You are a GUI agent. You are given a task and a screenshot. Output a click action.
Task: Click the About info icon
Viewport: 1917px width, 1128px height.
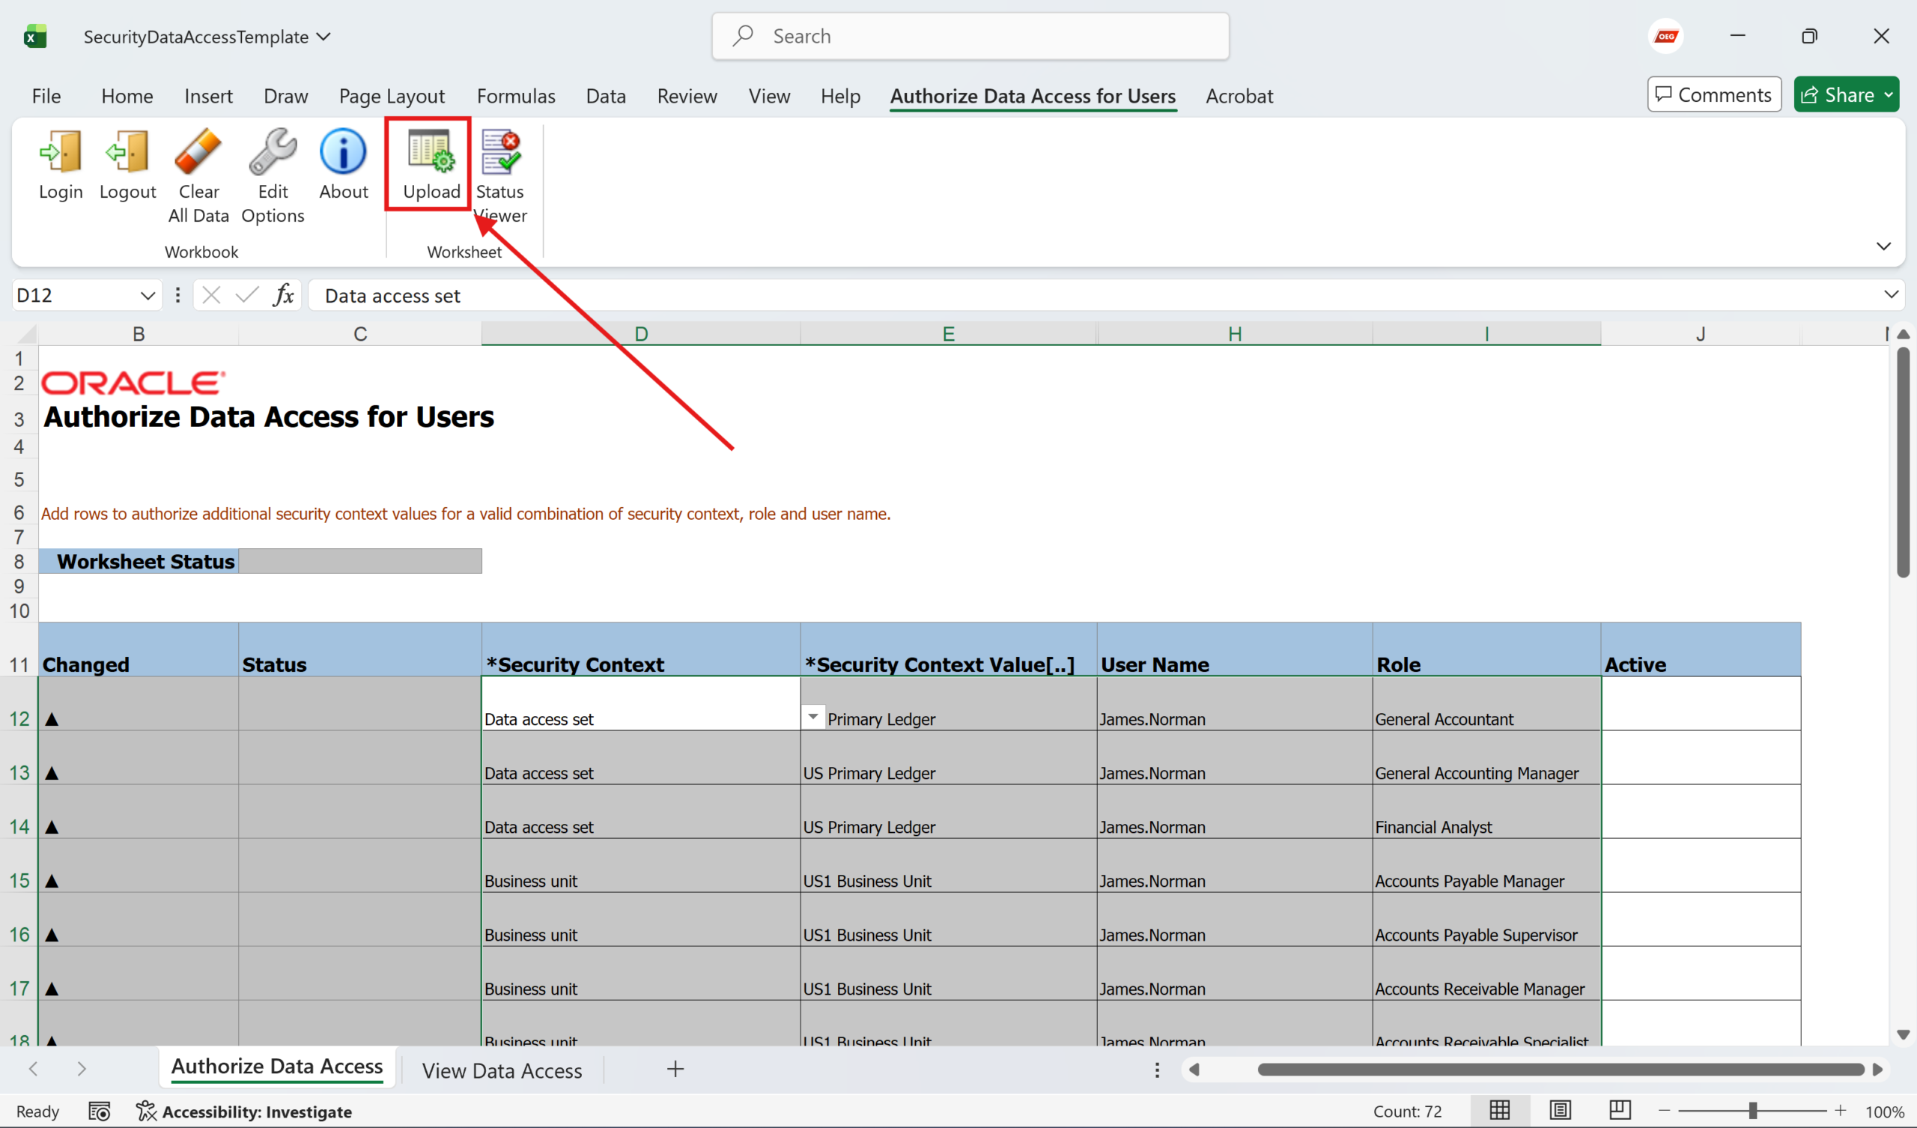pyautogui.click(x=343, y=152)
